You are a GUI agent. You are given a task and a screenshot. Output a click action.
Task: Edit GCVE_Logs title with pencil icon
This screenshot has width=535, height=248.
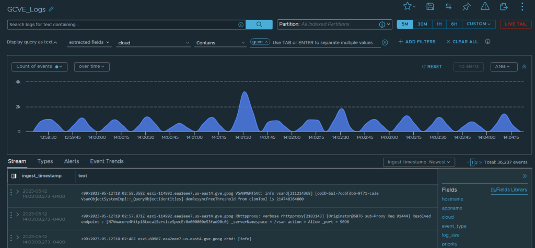(x=51, y=9)
